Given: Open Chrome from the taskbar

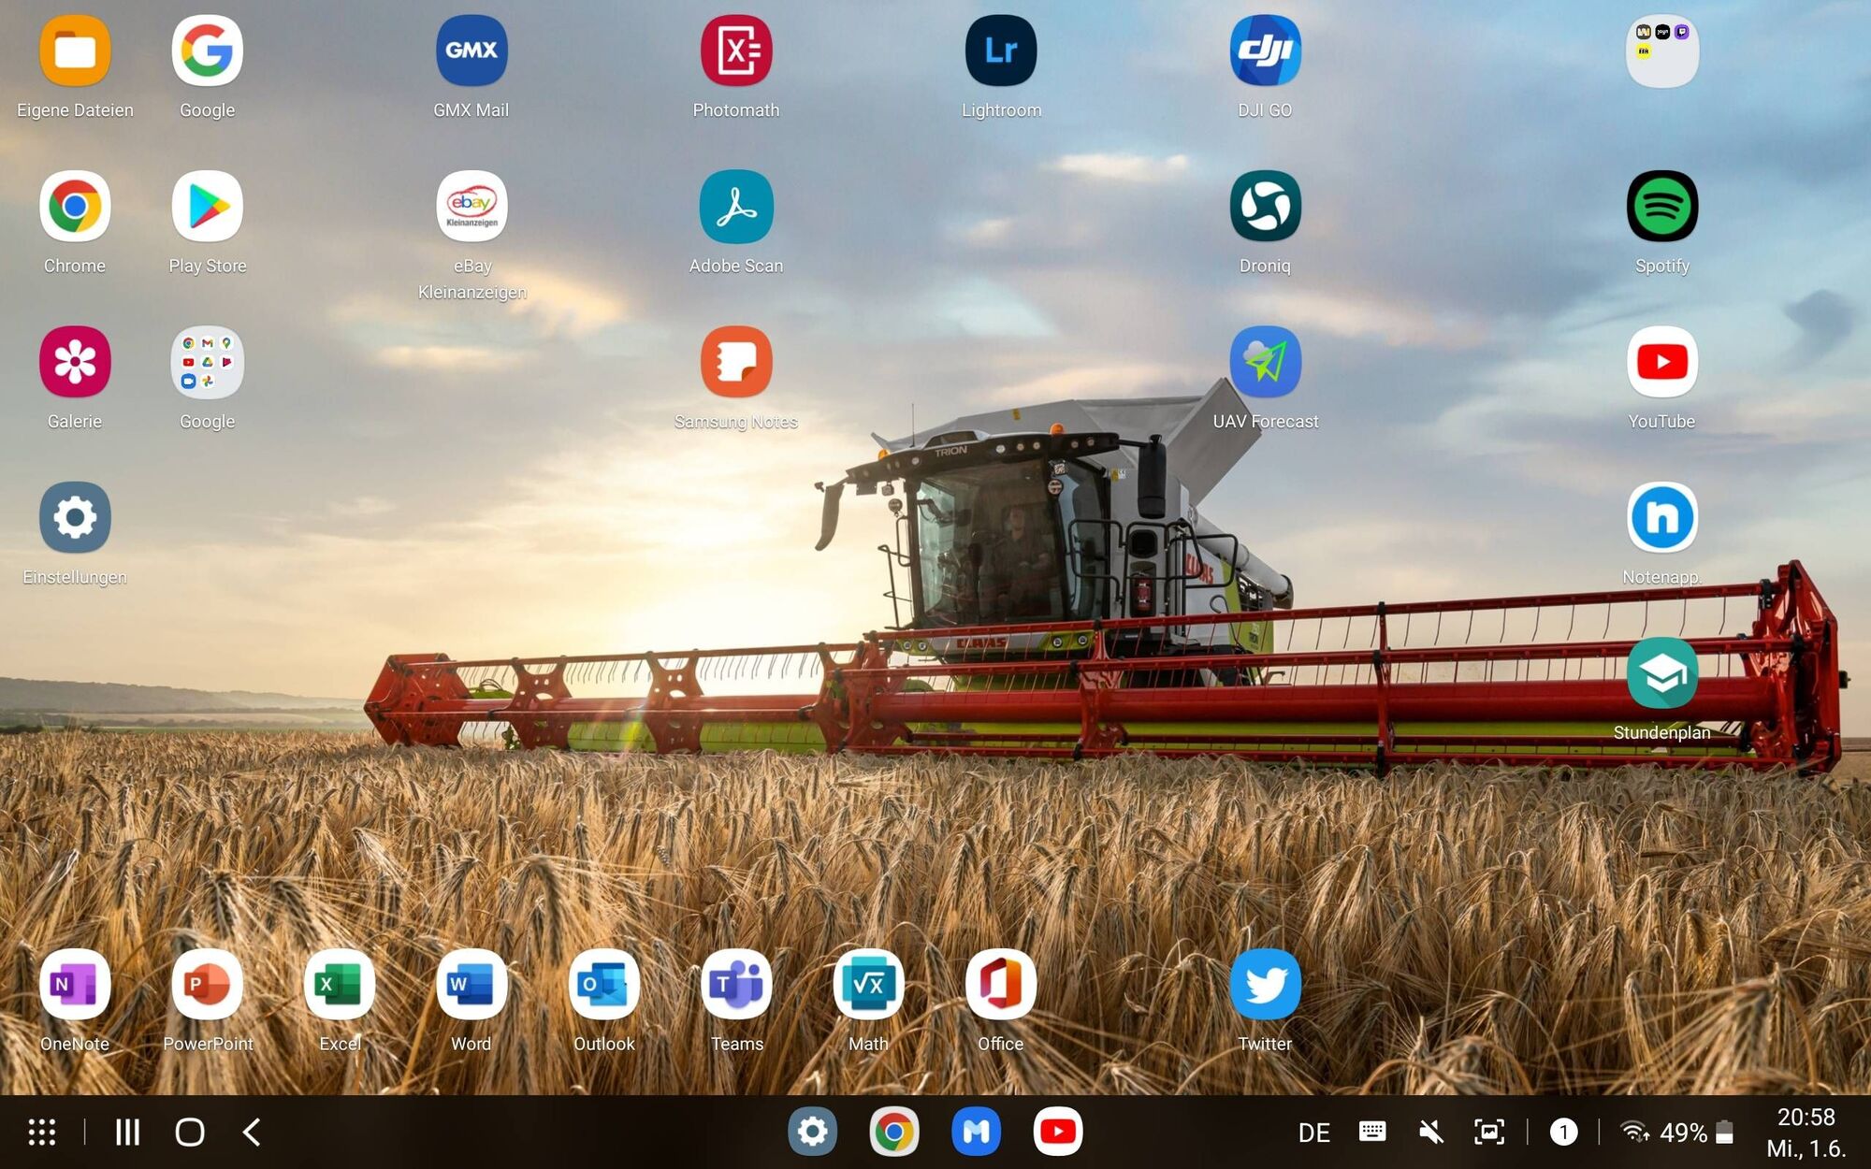Looking at the screenshot, I should [x=893, y=1133].
